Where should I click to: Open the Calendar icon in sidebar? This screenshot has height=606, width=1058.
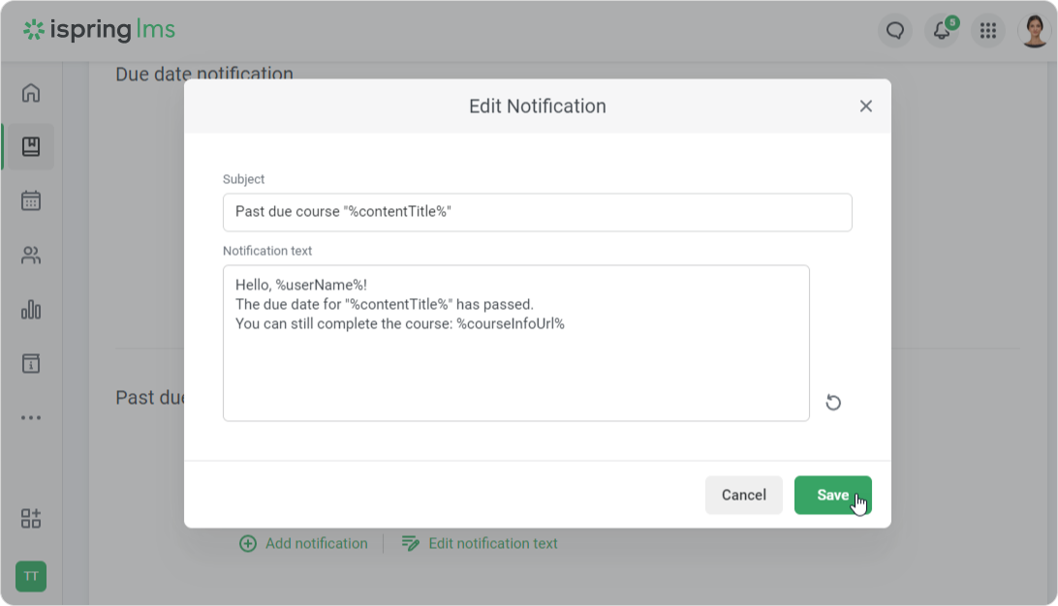point(31,201)
